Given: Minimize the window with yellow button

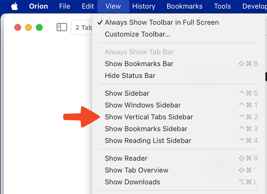Looking at the screenshot, I should tap(28, 27).
